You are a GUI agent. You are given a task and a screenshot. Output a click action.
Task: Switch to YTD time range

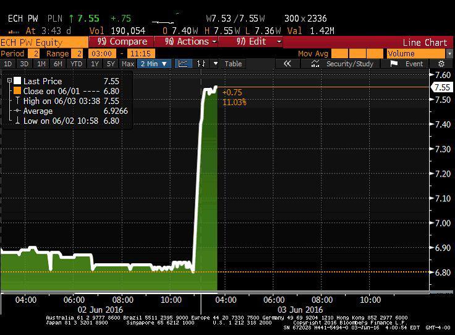click(x=76, y=64)
